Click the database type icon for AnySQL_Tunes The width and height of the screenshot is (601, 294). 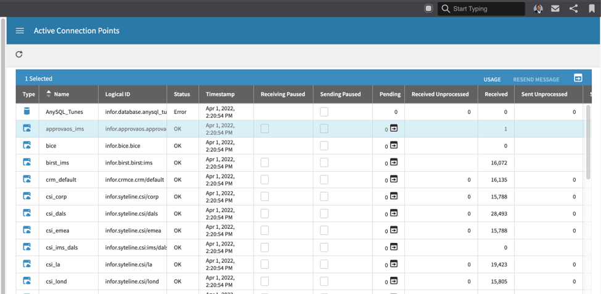tap(27, 111)
